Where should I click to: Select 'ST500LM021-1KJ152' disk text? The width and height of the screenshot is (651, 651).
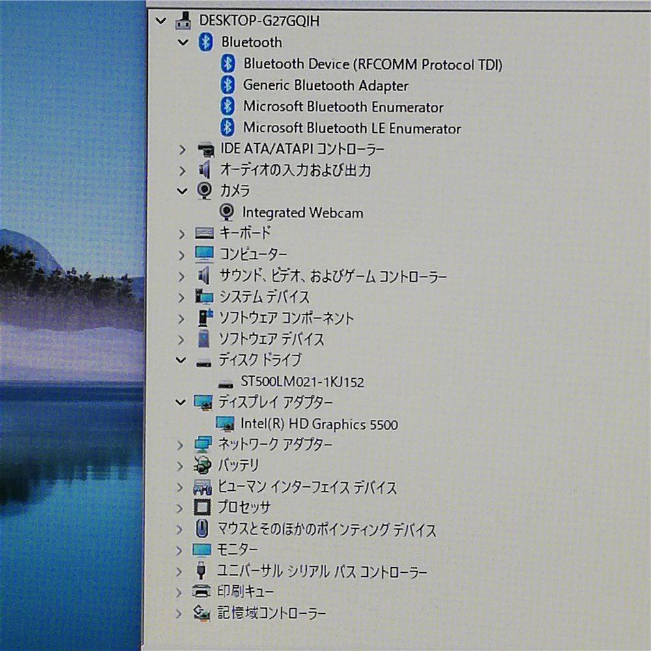coord(302,381)
